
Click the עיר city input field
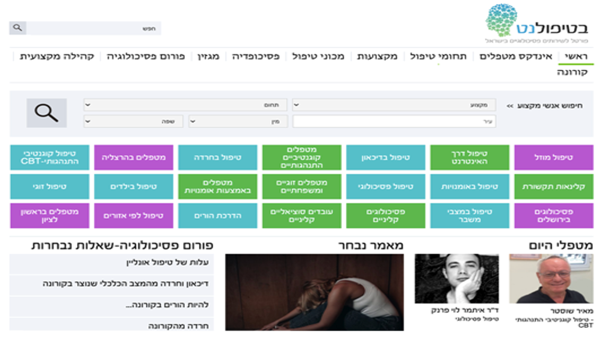(x=394, y=121)
